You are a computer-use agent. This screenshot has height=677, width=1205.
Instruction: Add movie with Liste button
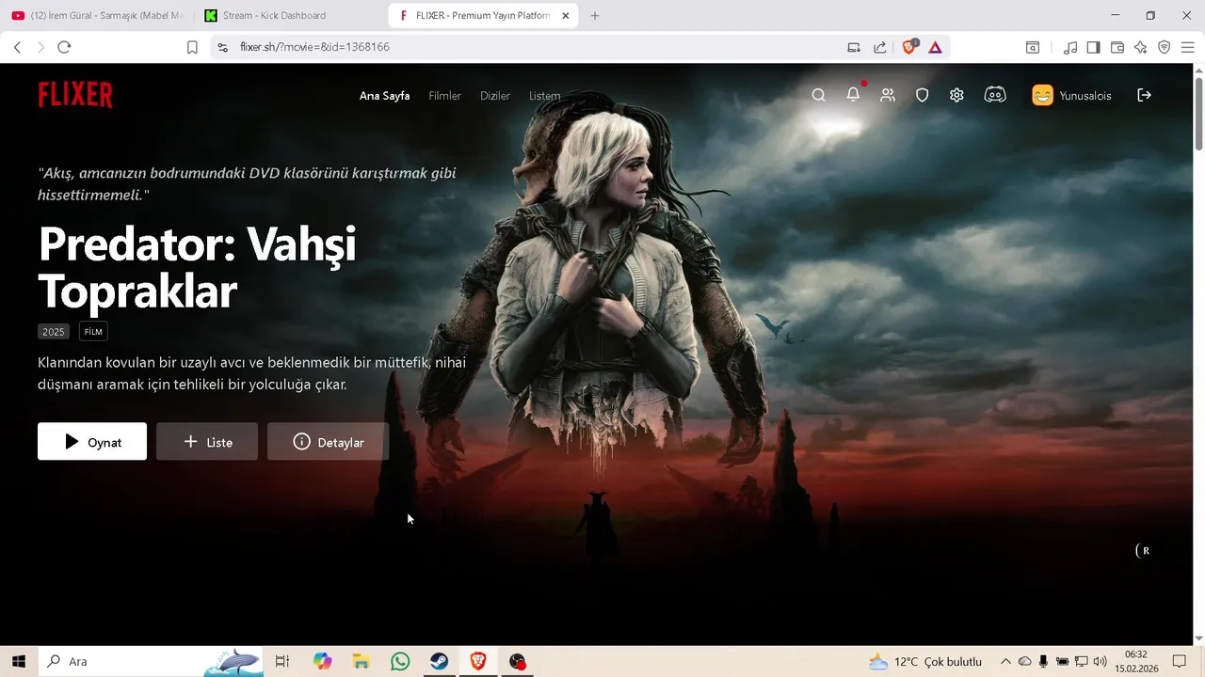click(207, 442)
